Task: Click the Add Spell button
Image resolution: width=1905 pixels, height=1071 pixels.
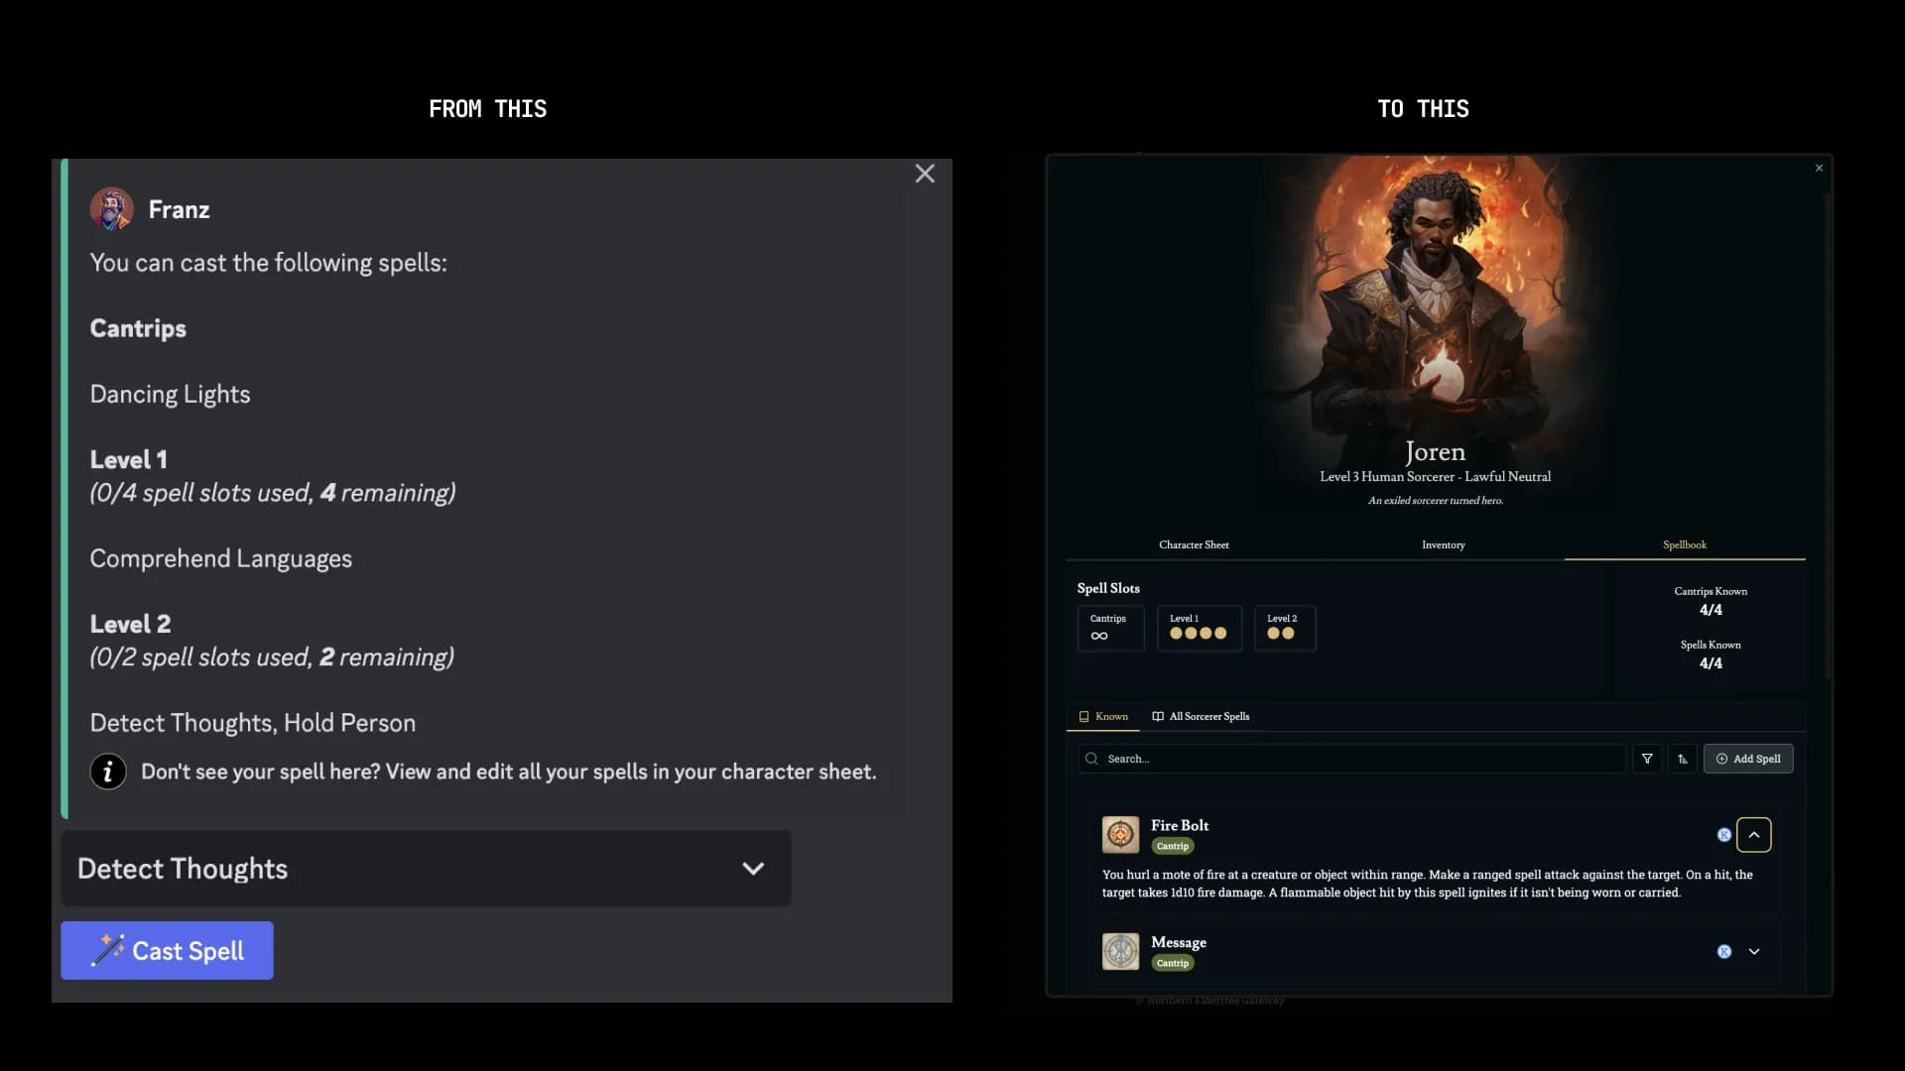Action: pyautogui.click(x=1748, y=759)
